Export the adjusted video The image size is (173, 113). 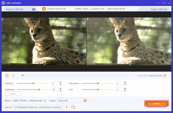(x=156, y=103)
